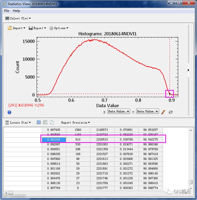Click the gray grid table view icon
The image size is (197, 200).
[x=45, y=122]
